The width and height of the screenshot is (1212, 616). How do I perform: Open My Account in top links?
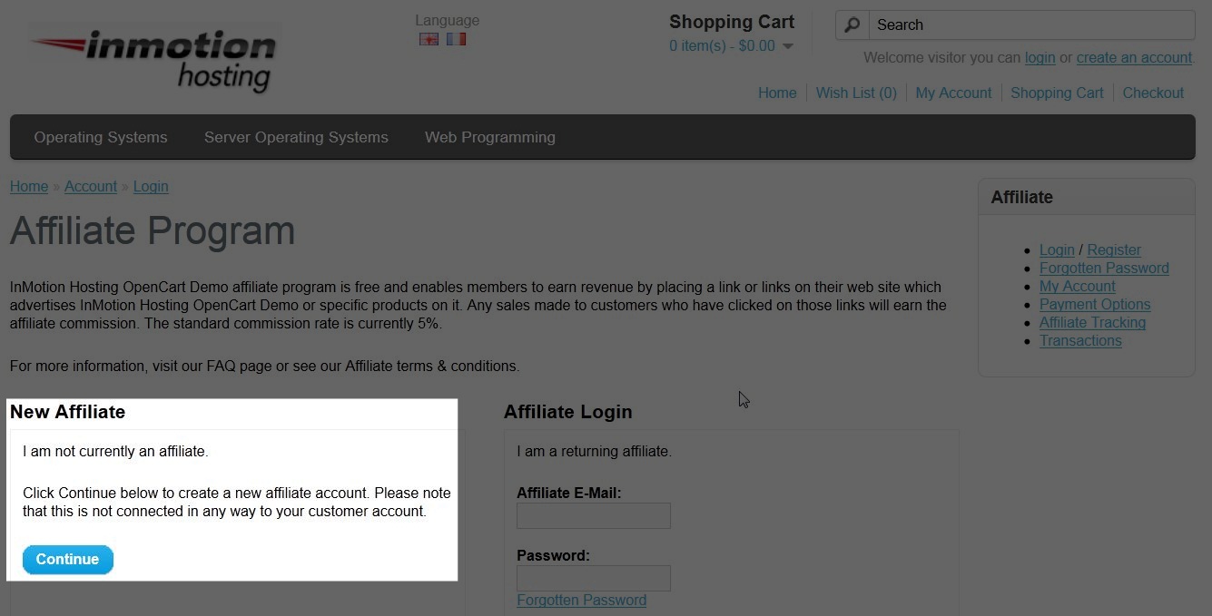[x=953, y=93]
